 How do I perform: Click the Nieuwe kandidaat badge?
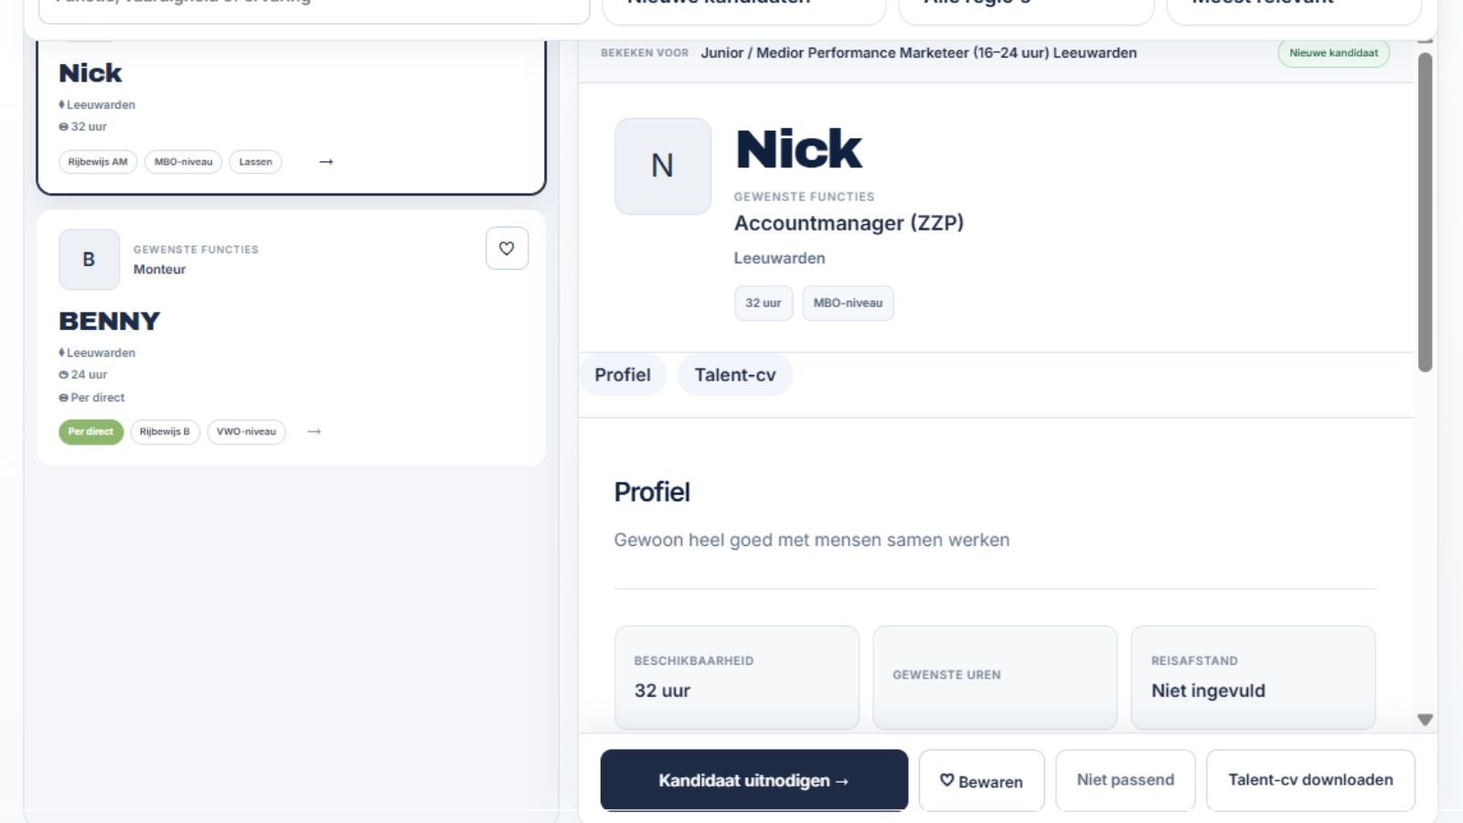(x=1333, y=53)
